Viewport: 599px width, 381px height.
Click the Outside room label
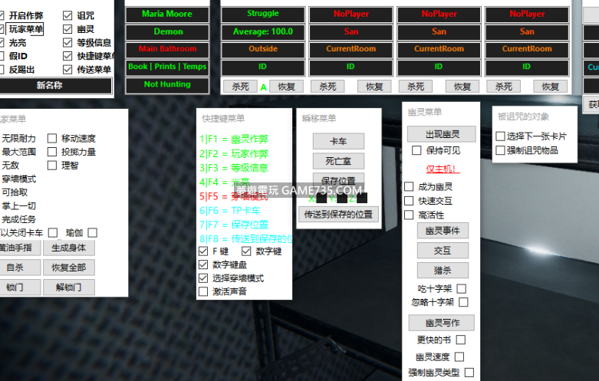point(263,49)
